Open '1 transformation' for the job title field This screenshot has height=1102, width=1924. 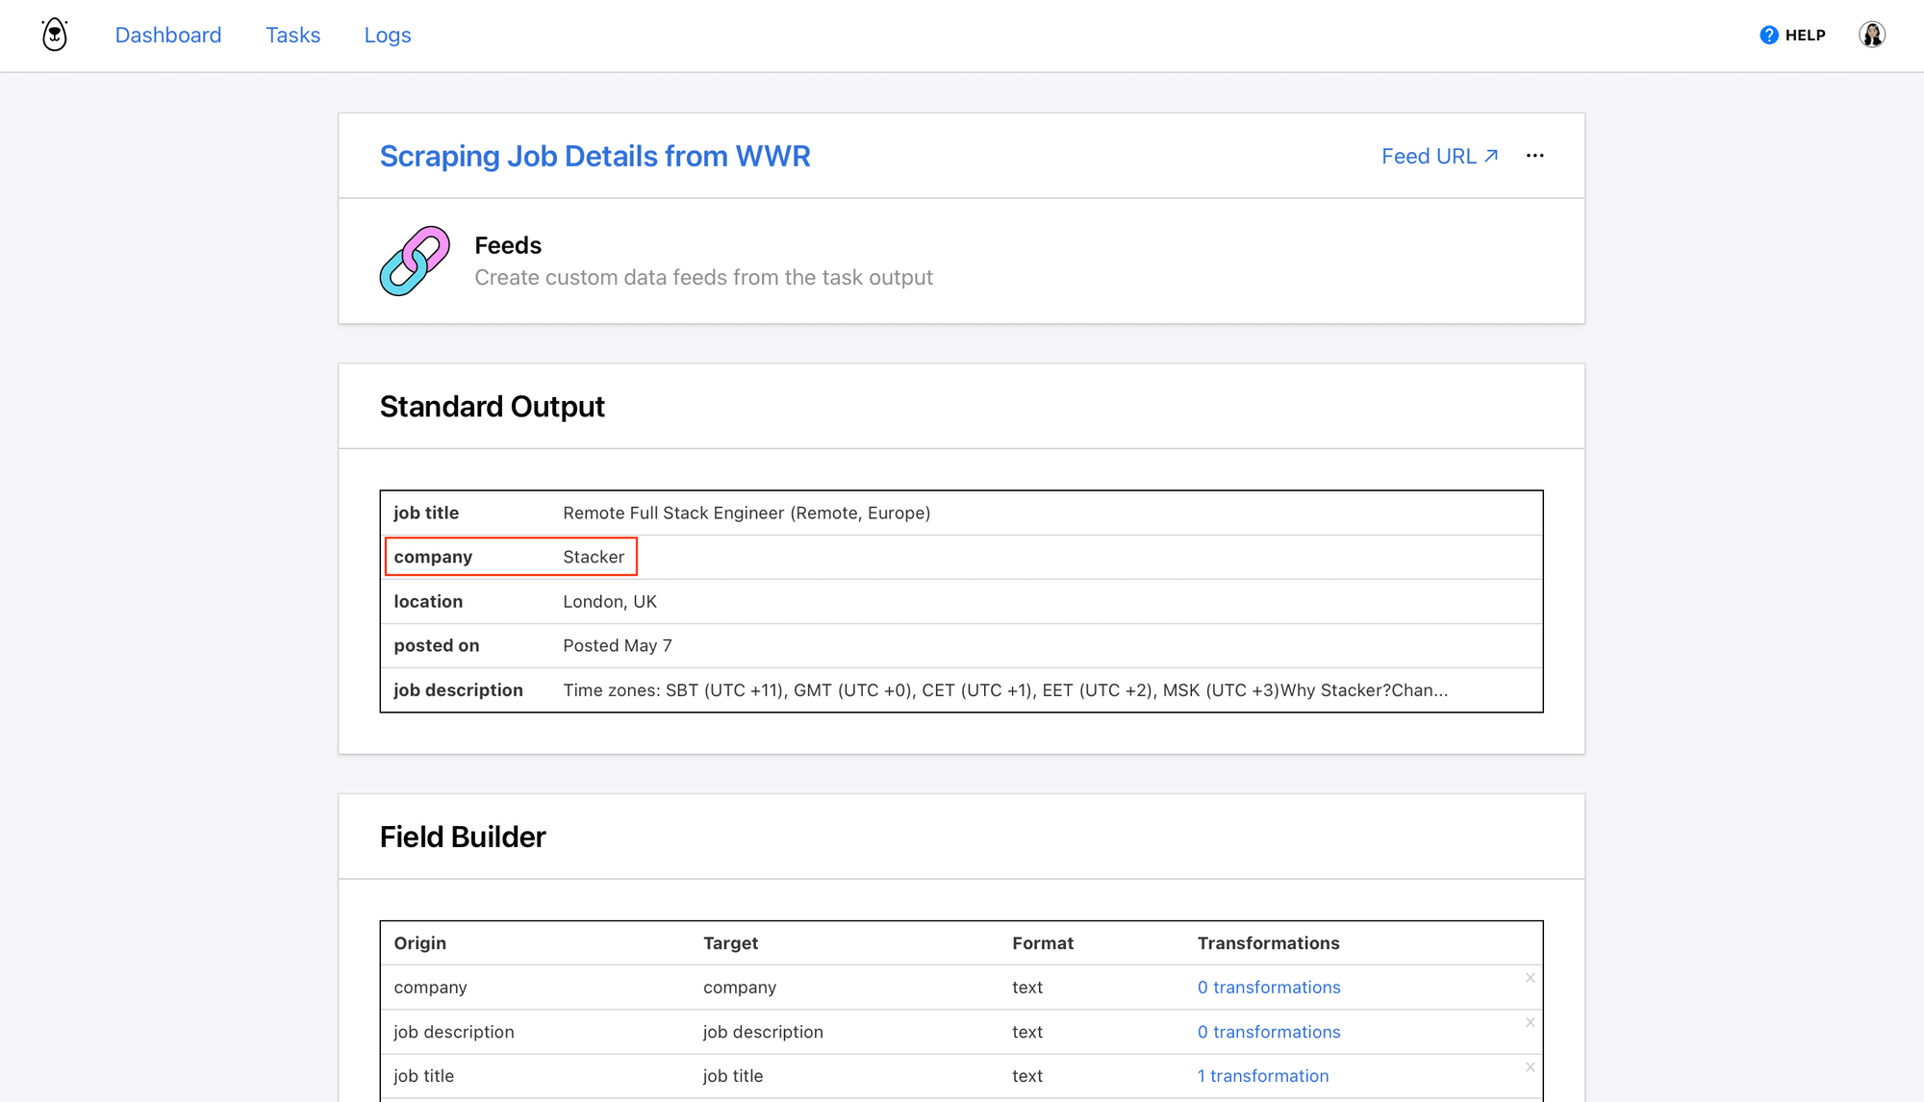click(x=1263, y=1075)
